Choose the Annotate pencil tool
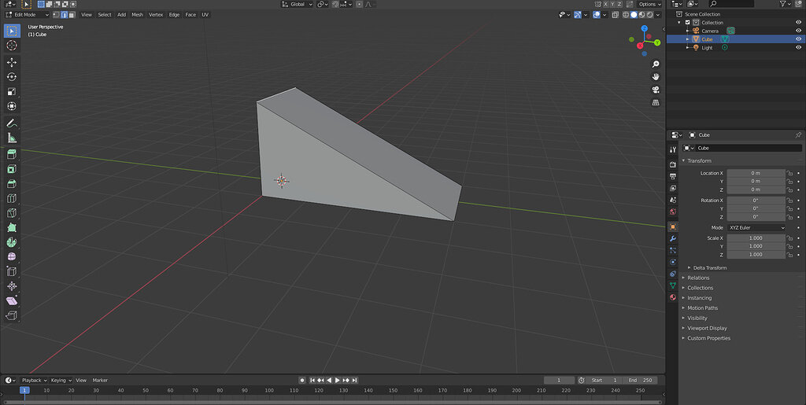This screenshot has height=405, width=806. (x=12, y=123)
